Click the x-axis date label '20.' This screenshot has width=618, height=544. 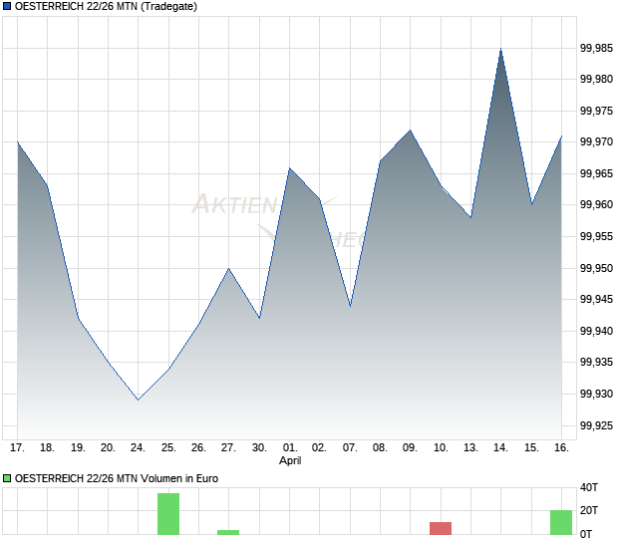108,448
